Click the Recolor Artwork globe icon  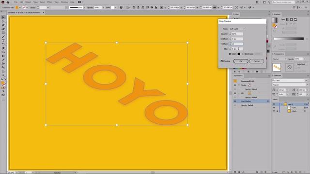point(121,8)
